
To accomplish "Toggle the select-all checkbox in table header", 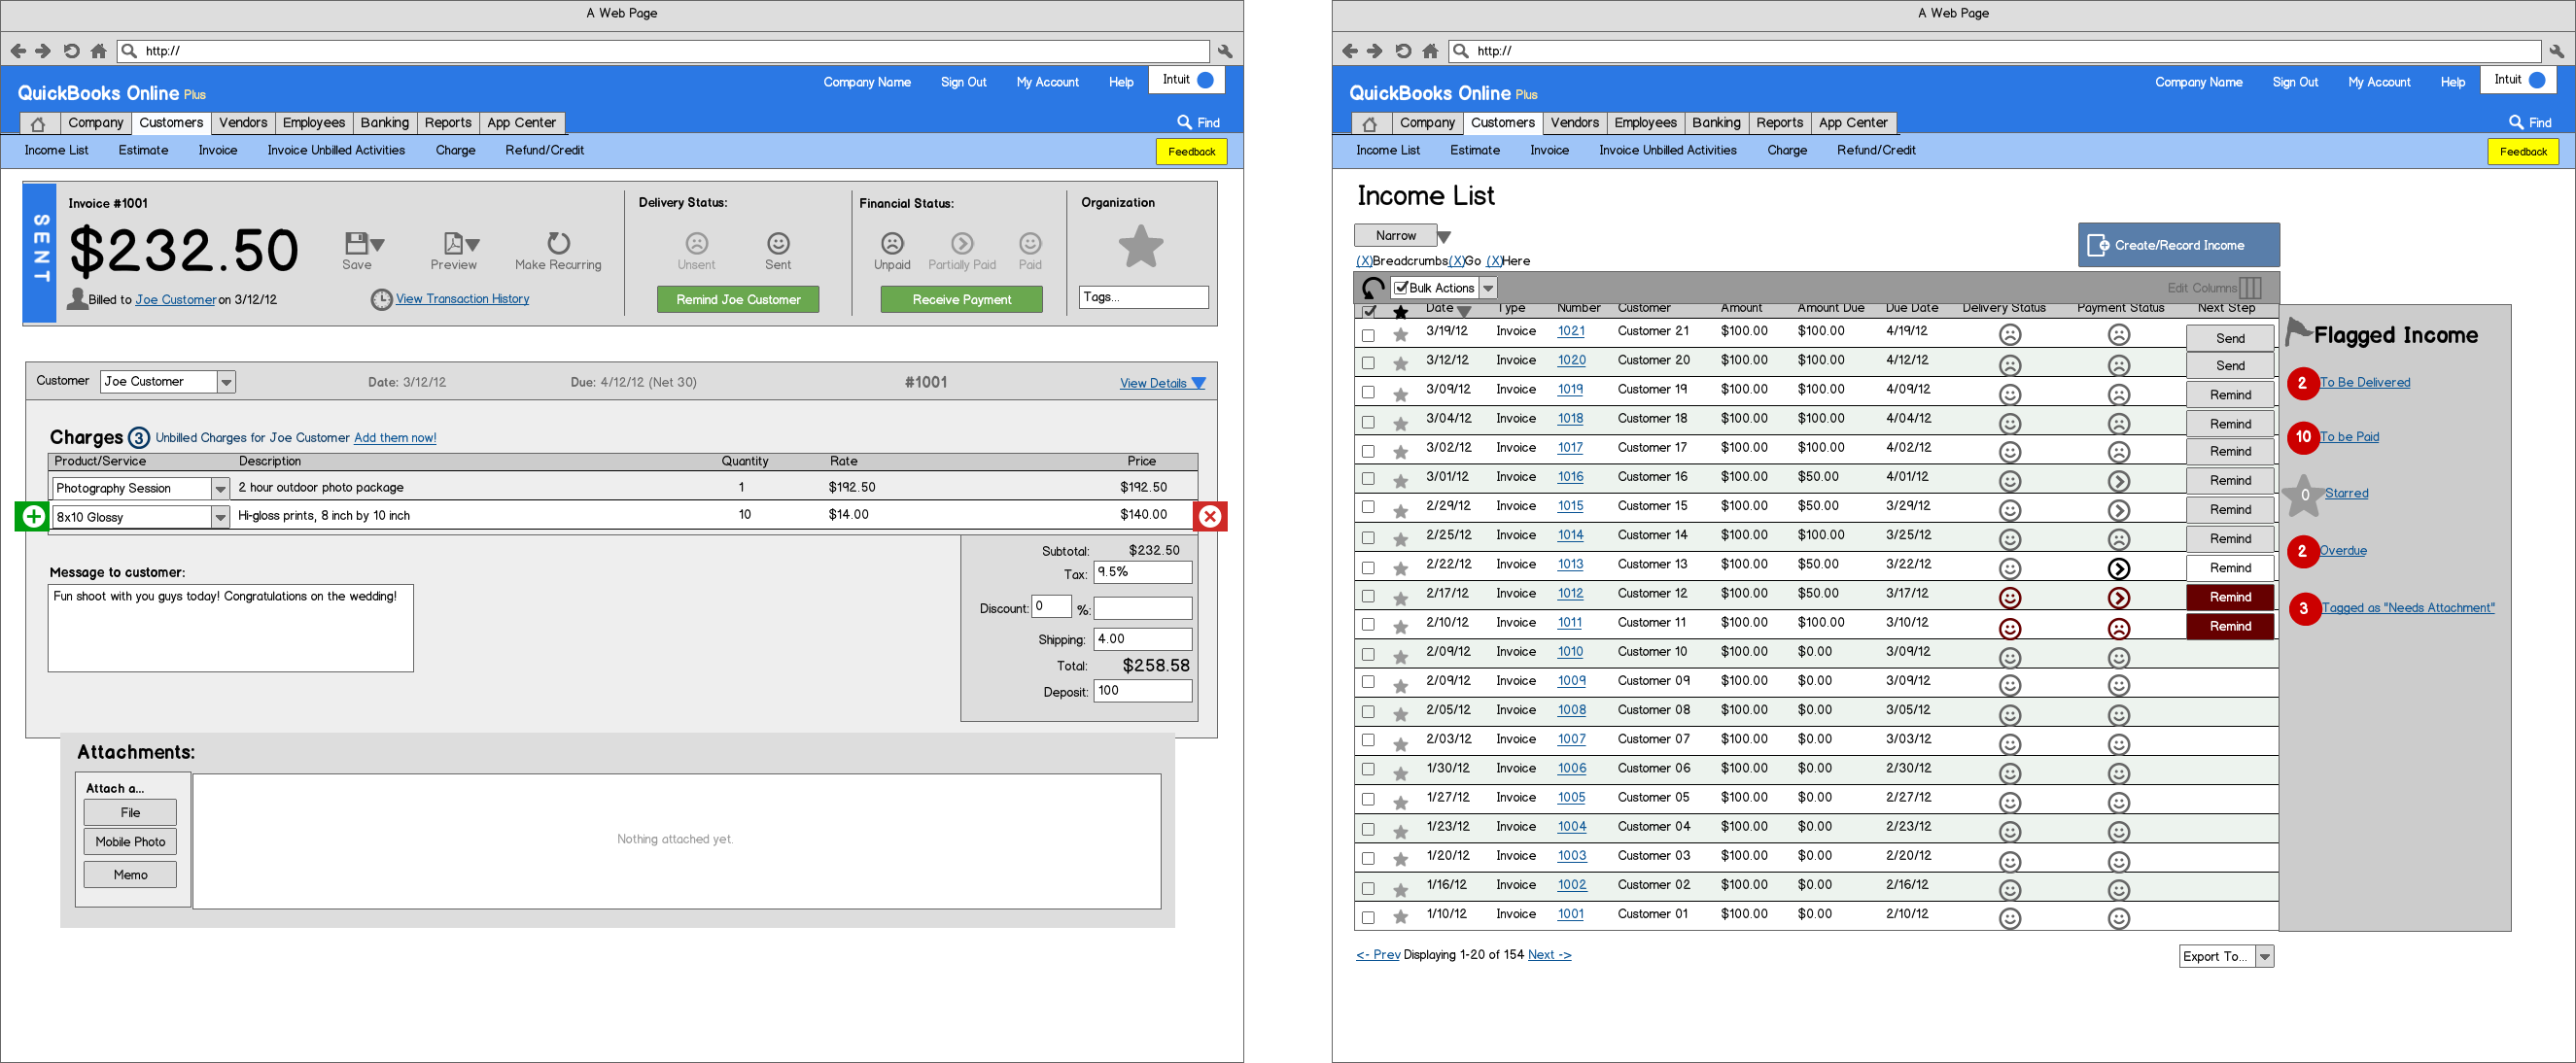I will (1369, 311).
